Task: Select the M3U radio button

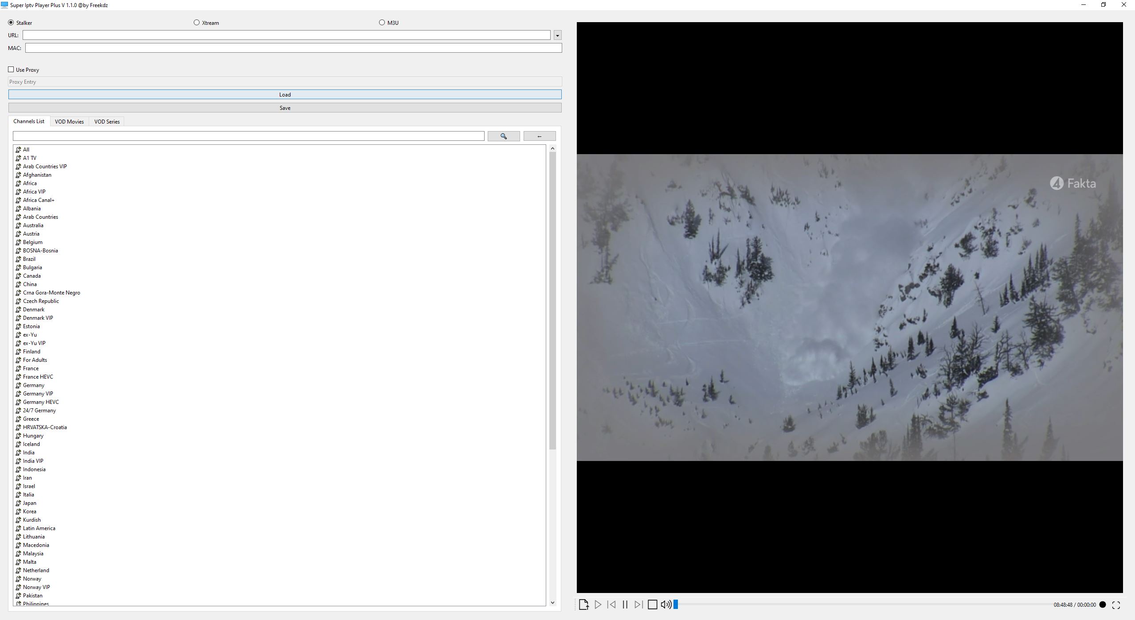Action: coord(382,23)
